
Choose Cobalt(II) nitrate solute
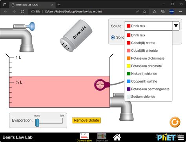tap(148, 43)
